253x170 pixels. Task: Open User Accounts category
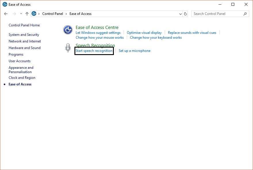point(20,61)
